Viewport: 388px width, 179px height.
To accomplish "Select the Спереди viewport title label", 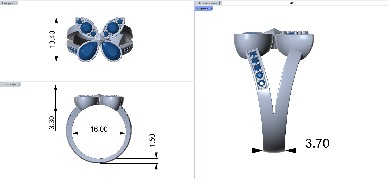I will pos(9,84).
